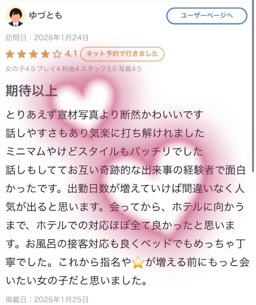Click the スタッフ3.5 sub-rating text
Viewport: 256px width, 305px height.
pos(99,69)
